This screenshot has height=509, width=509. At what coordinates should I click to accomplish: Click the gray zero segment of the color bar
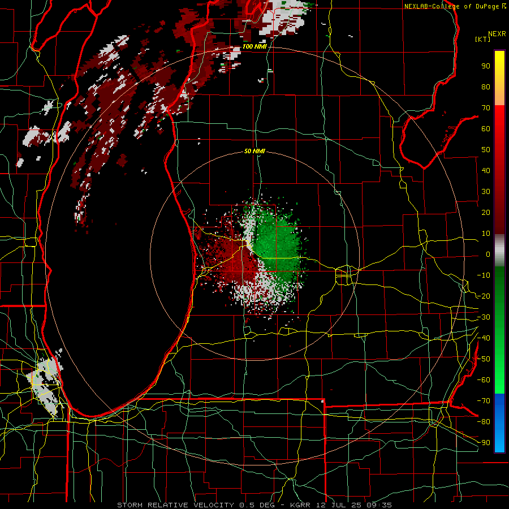click(499, 251)
